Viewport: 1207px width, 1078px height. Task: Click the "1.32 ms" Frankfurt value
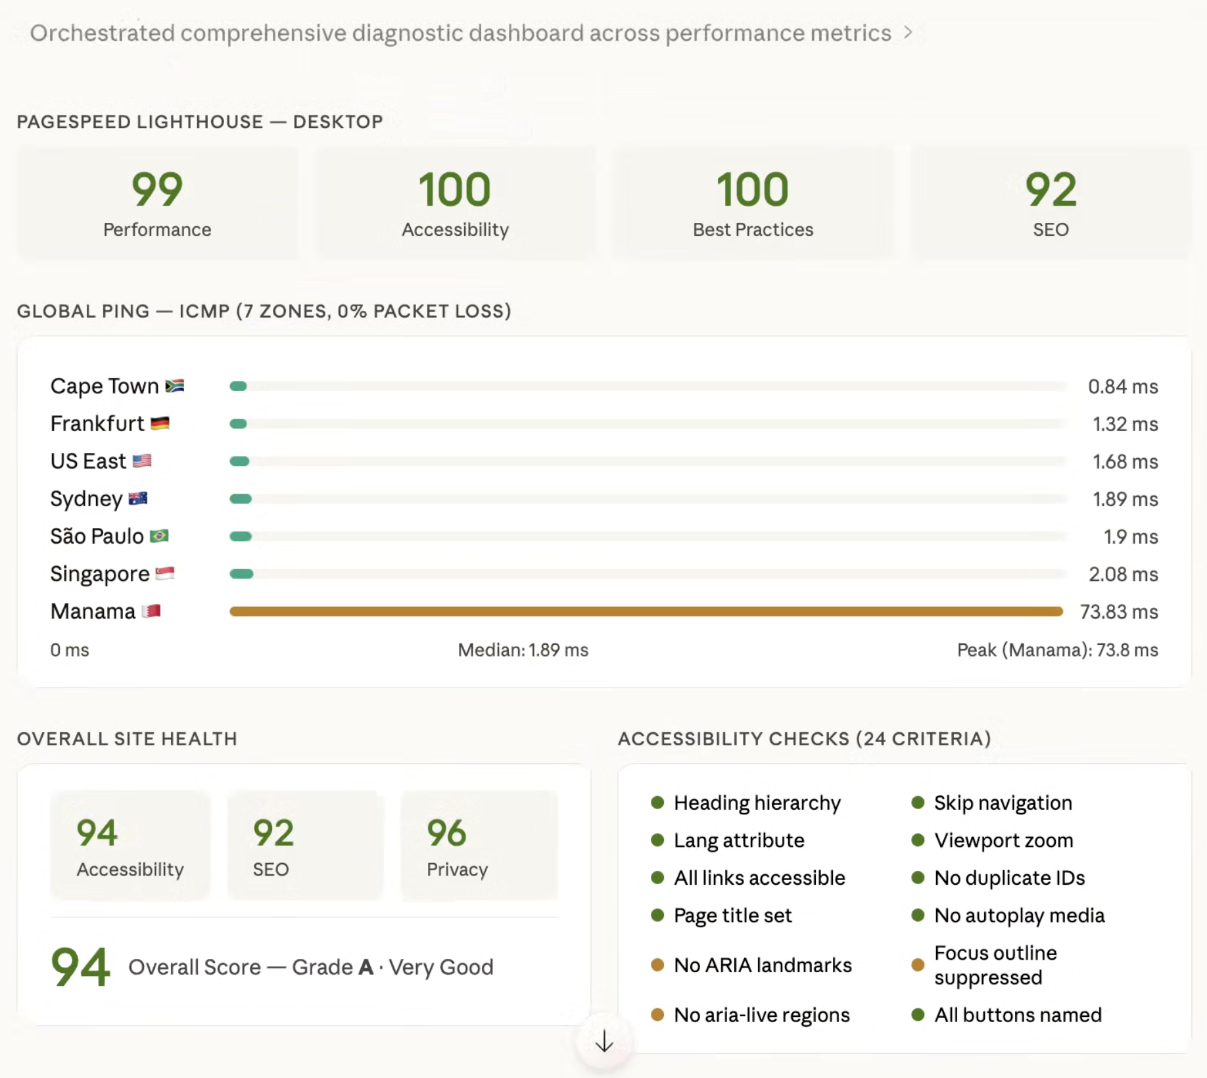[x=1125, y=424]
